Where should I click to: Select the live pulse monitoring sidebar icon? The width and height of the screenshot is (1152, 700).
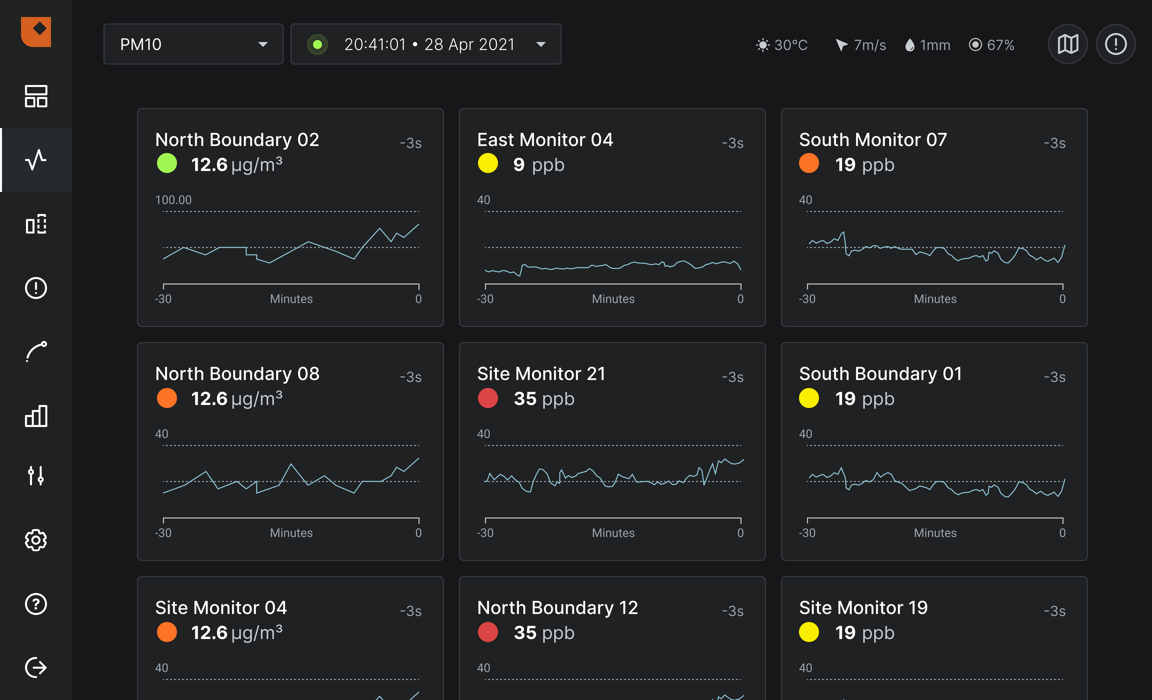point(36,160)
